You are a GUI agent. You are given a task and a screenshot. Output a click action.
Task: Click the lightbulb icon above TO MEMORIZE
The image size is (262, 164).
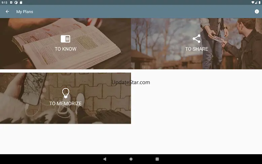pyautogui.click(x=66, y=93)
